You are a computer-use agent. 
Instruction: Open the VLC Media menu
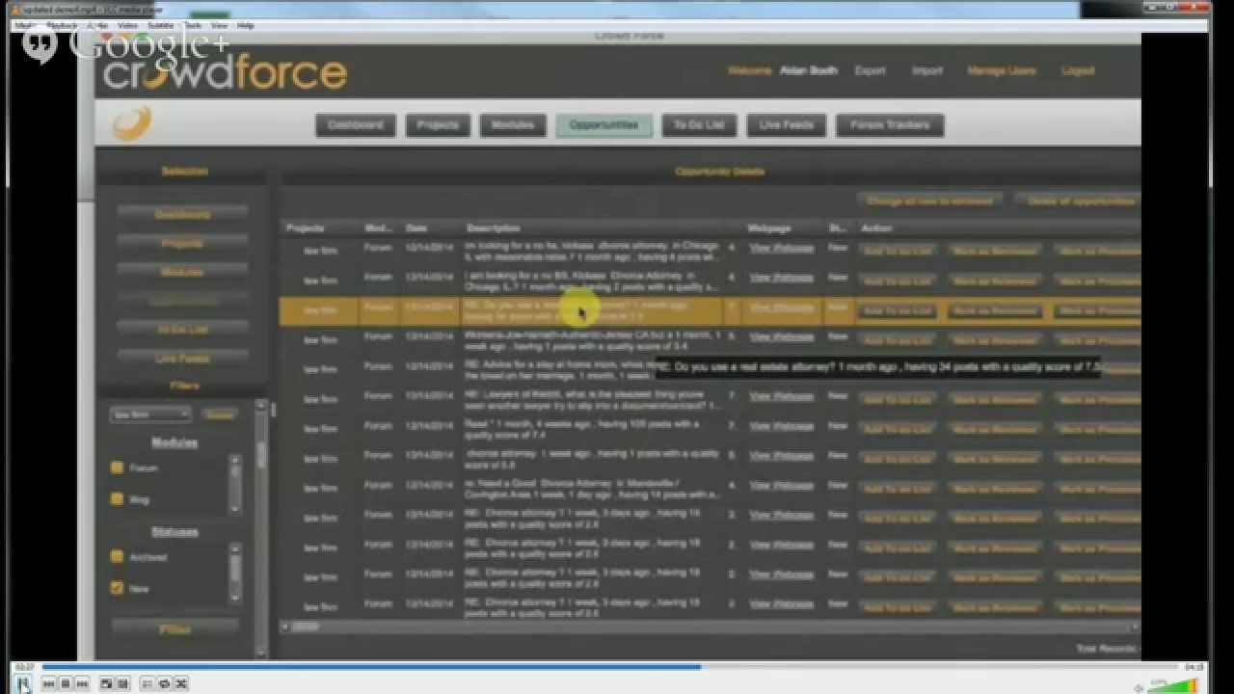(24, 25)
